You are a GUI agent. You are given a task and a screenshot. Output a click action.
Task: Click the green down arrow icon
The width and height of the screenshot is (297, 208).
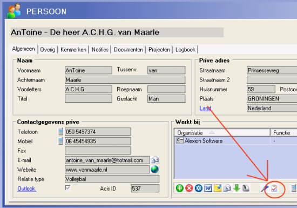coord(237,189)
